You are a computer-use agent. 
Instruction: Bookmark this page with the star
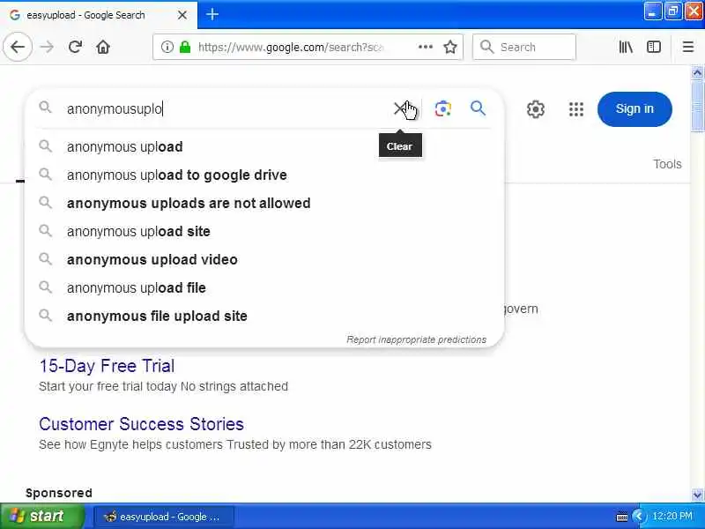tap(450, 47)
